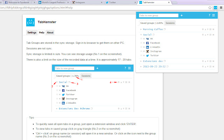The image size is (224, 140).
Task: Select Saved groups tab in TabHamster popup
Action: pyautogui.click(x=152, y=23)
